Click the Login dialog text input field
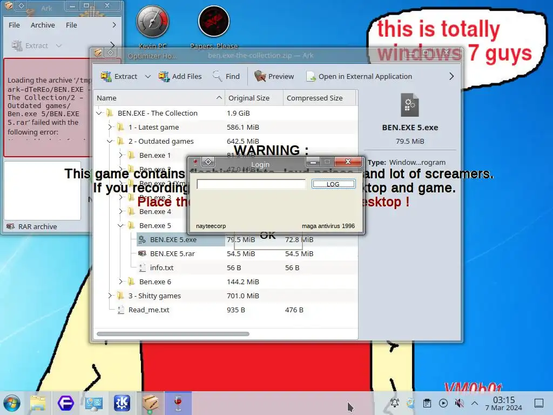This screenshot has width=553, height=415. (x=251, y=184)
